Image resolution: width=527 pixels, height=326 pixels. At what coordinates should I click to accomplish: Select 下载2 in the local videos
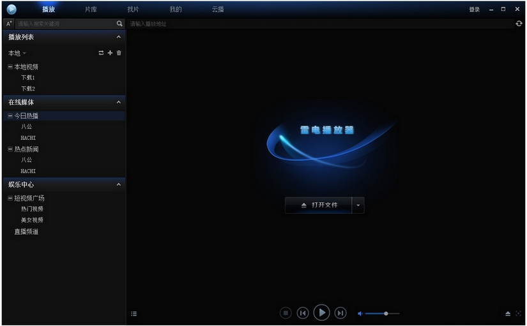click(x=28, y=89)
